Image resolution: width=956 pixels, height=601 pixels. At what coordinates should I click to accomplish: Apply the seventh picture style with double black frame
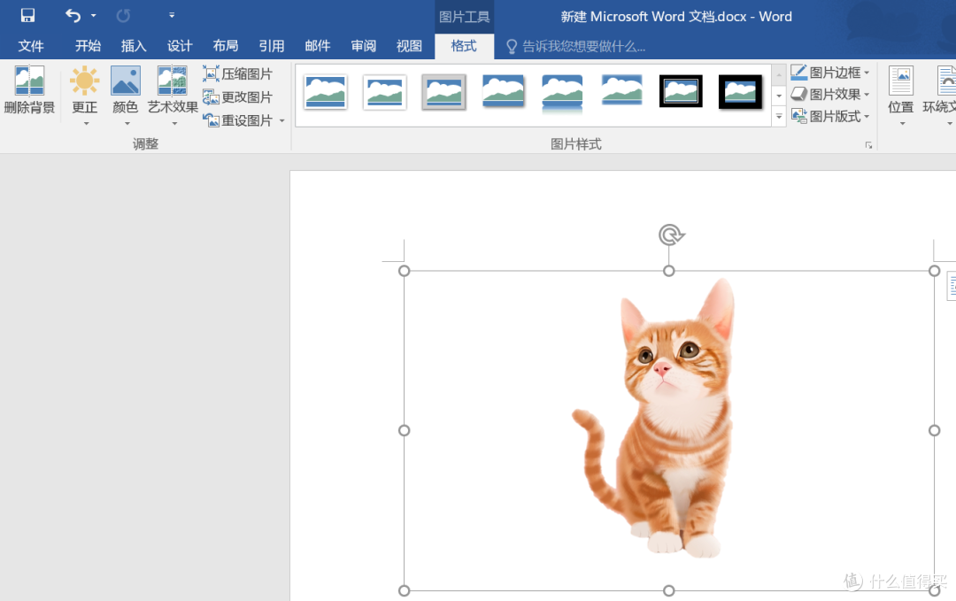[x=681, y=91]
